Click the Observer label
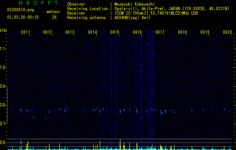This screenshot has height=150, width=236. (76, 4)
